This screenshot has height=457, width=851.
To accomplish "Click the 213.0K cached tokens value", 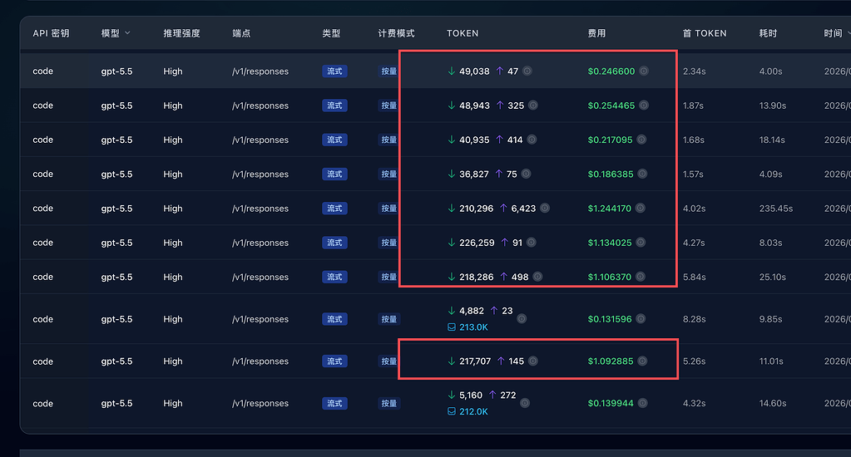I will pos(473,327).
